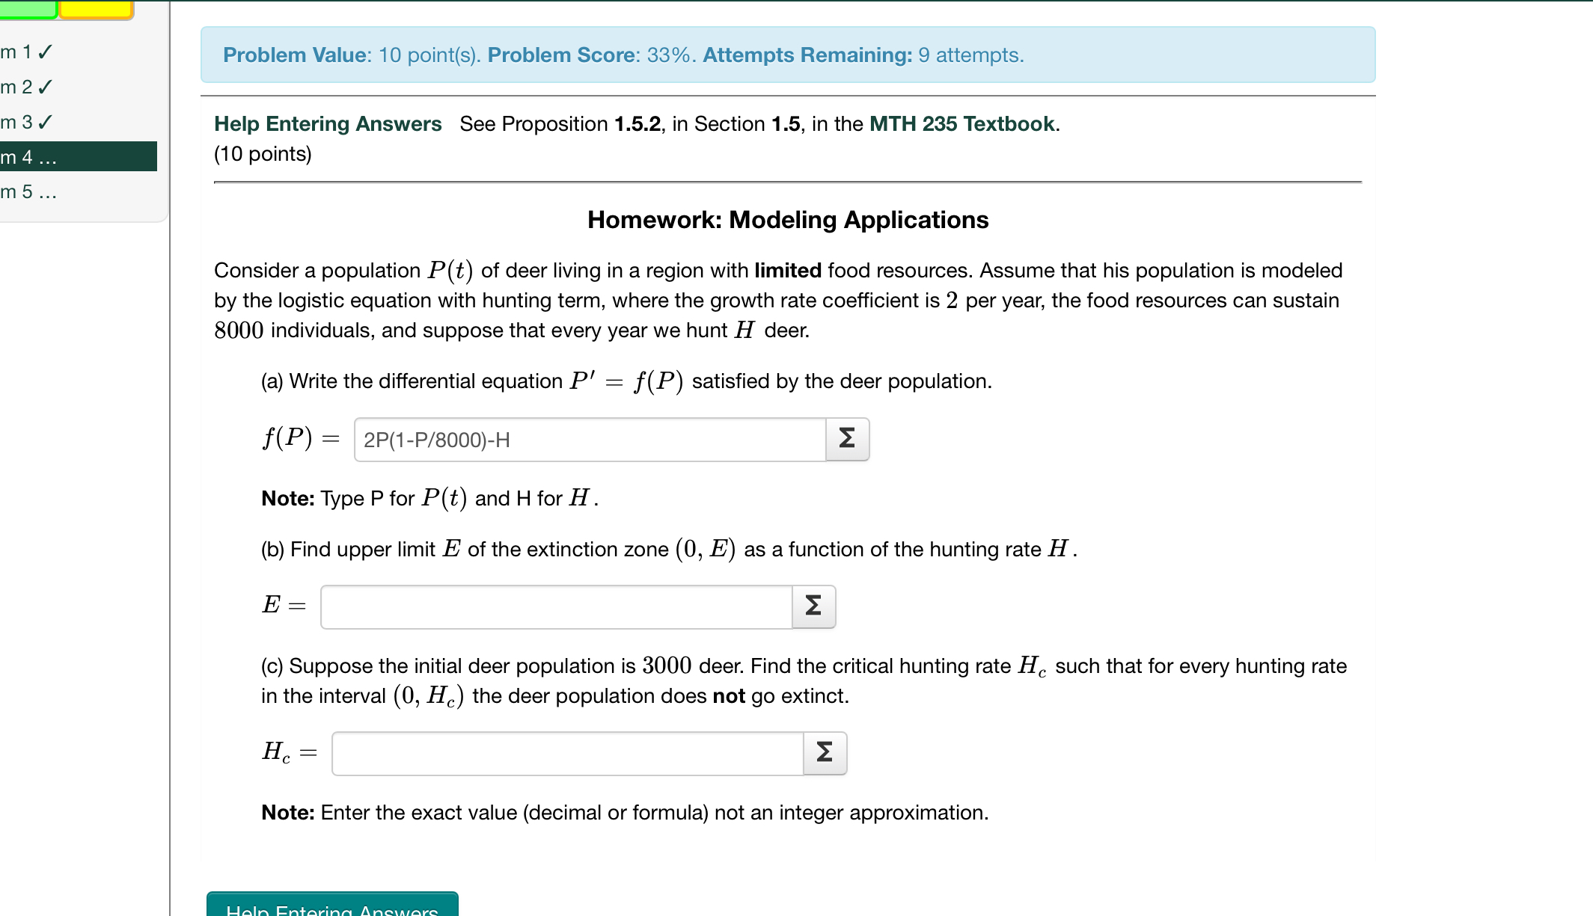Click the Σ symbol next to Hc answer
The width and height of the screenshot is (1593, 916).
tap(824, 753)
